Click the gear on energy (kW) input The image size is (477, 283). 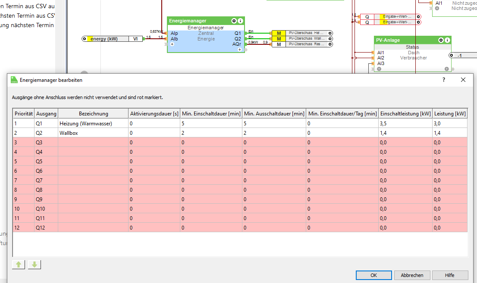click(x=85, y=39)
